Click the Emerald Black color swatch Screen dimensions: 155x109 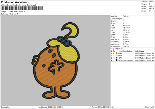117,61
